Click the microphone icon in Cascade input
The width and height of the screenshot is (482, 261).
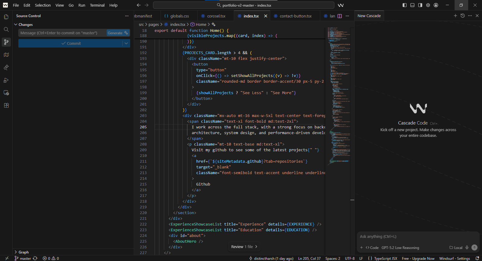pyautogui.click(x=467, y=247)
